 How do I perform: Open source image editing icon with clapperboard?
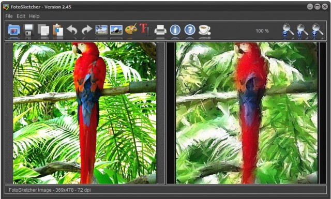point(101,30)
